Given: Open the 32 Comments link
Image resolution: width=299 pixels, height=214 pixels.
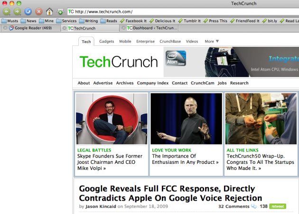Looking at the screenshot, I should [234, 206].
